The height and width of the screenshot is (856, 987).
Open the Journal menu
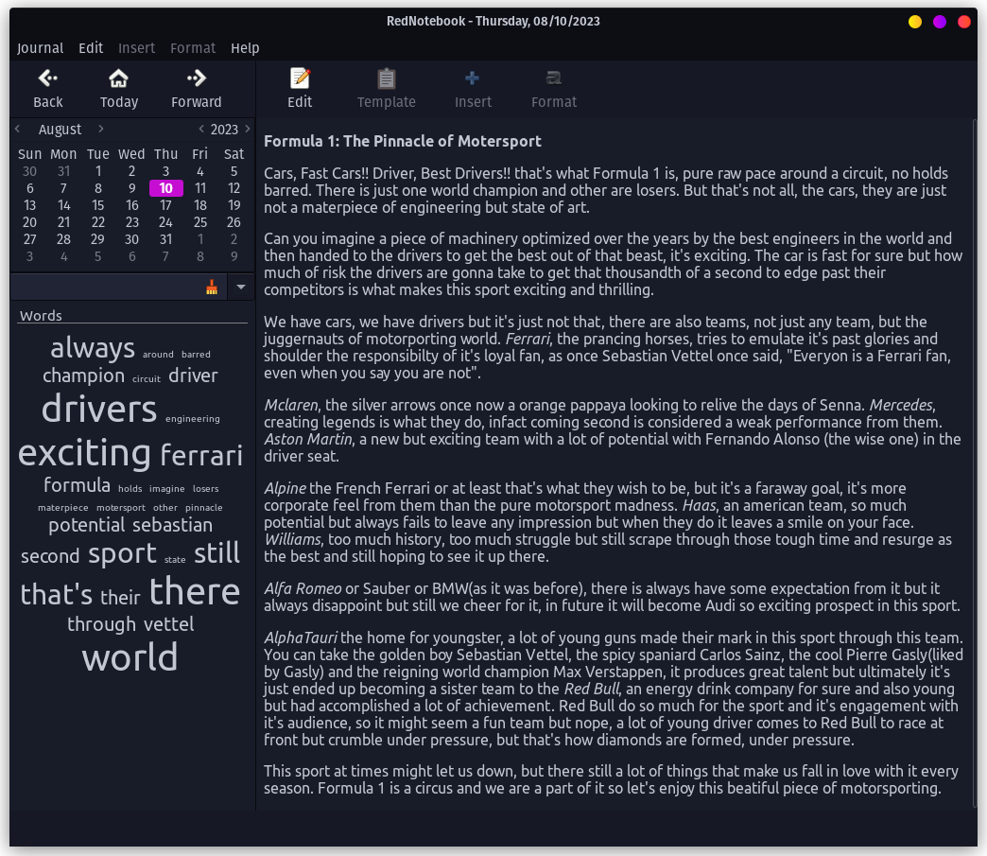[40, 48]
